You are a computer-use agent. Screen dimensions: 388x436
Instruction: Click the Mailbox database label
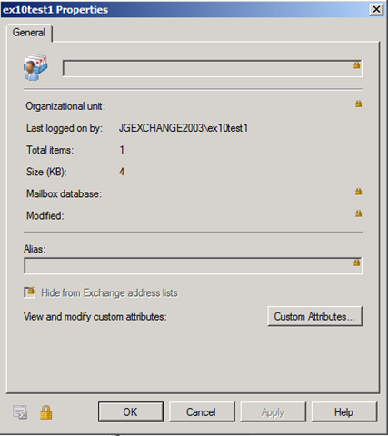coord(64,193)
